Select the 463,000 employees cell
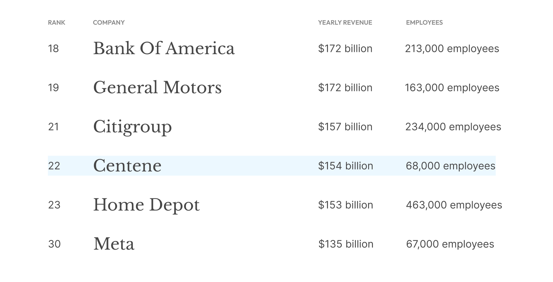This screenshot has width=553, height=282. tap(454, 205)
